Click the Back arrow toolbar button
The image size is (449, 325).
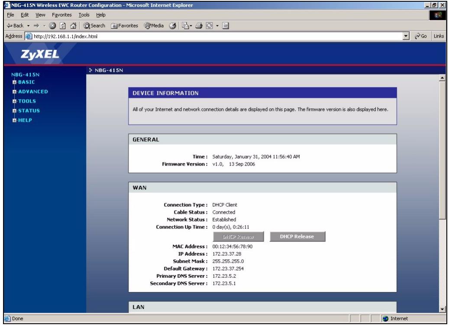point(15,26)
